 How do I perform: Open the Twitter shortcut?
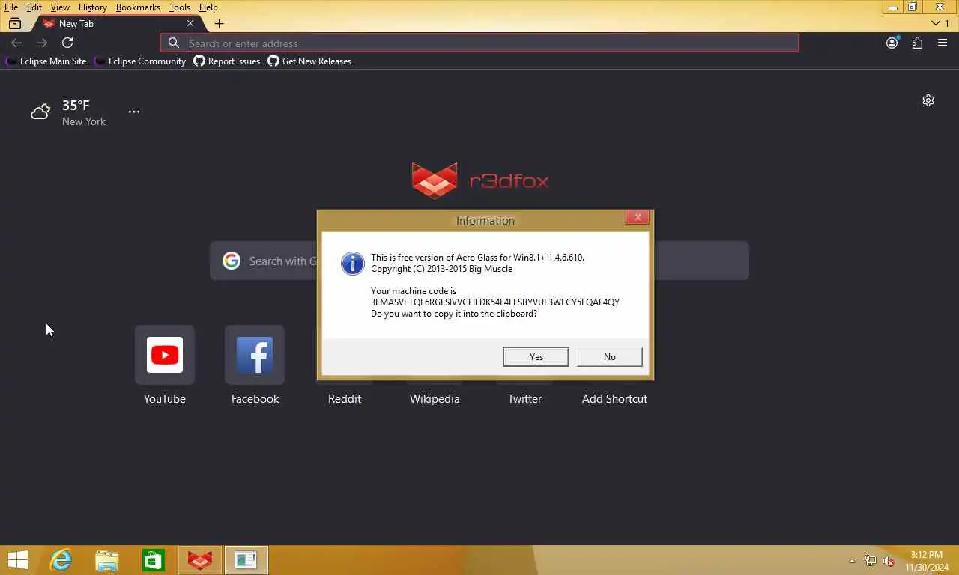click(524, 398)
